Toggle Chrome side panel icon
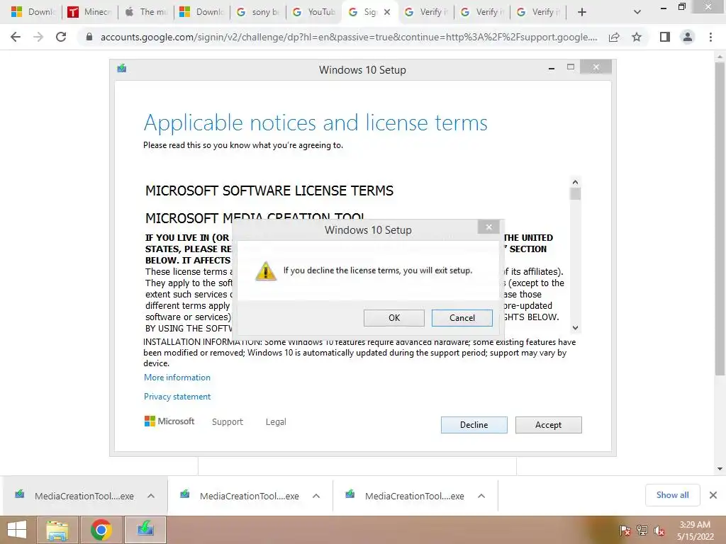This screenshot has width=726, height=544. [x=665, y=37]
